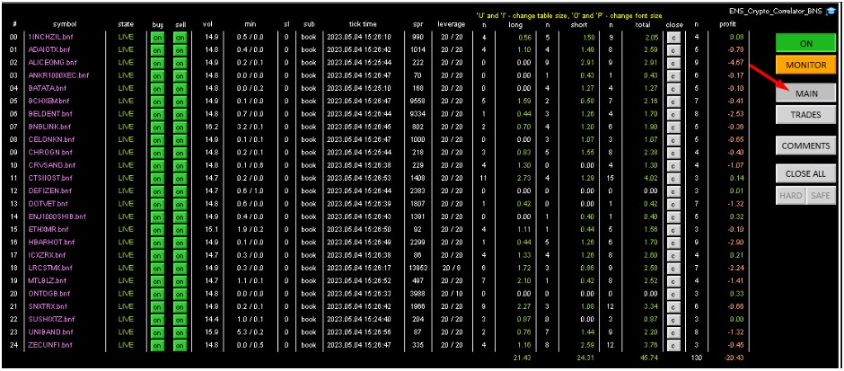This screenshot has height=371, width=844.
Task: Close positions for ADAIOTX.bnf with c button
Action: 674,50
